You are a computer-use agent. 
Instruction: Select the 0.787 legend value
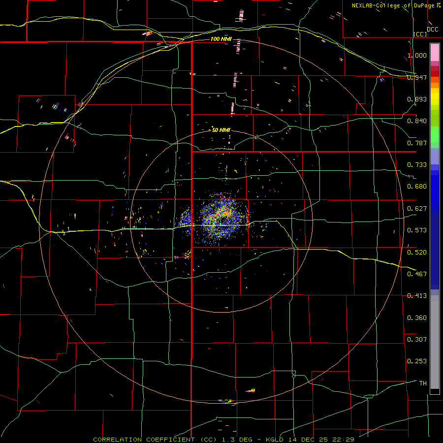point(417,143)
